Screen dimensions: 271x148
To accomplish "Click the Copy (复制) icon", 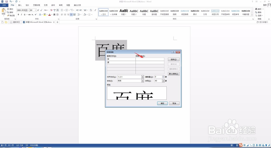I will [8, 12].
